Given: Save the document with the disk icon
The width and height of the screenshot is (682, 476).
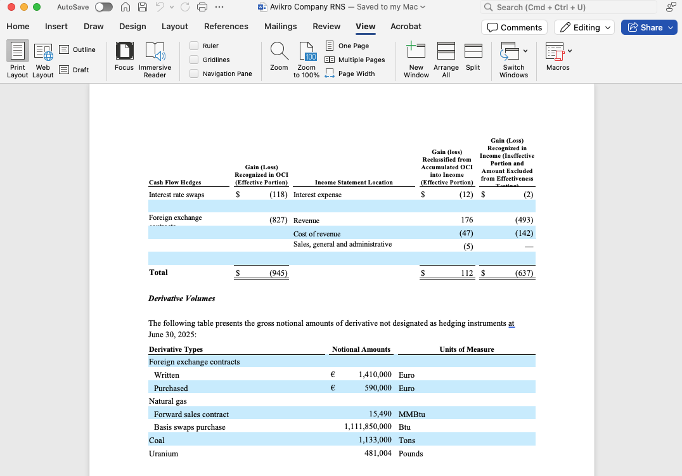Looking at the screenshot, I should pos(142,7).
